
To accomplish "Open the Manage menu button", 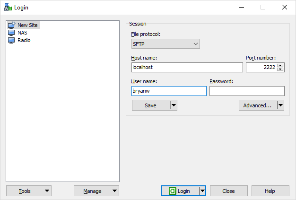I will [x=96, y=191].
